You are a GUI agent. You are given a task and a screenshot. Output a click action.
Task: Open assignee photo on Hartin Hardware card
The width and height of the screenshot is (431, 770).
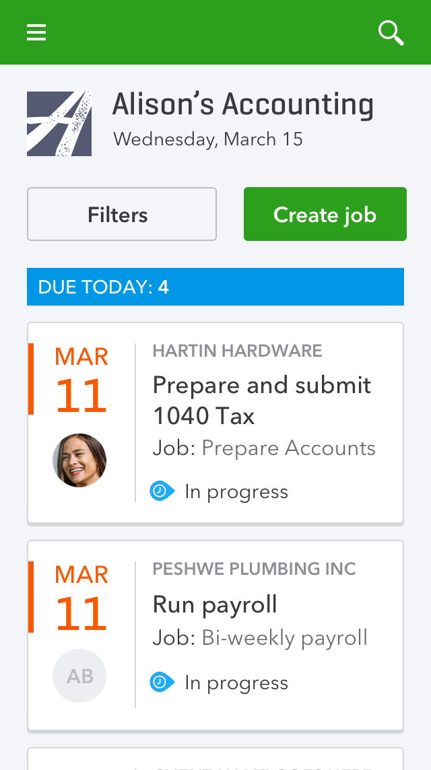79,460
